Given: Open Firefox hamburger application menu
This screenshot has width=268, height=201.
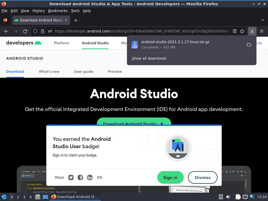Looking at the screenshot, I should [262, 31].
